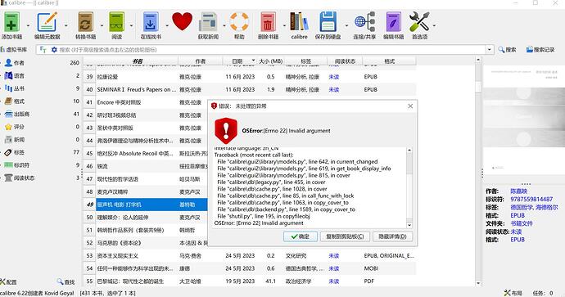This screenshot has width=565, height=297.
Task: Open the Virtual library (虚拟书库) button
Action: (14, 50)
